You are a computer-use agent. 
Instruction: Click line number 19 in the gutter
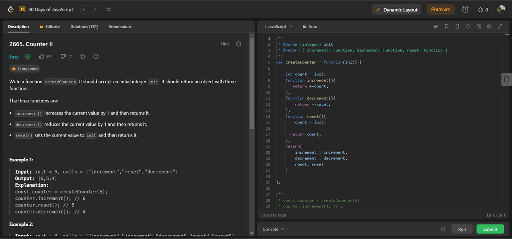(268, 146)
